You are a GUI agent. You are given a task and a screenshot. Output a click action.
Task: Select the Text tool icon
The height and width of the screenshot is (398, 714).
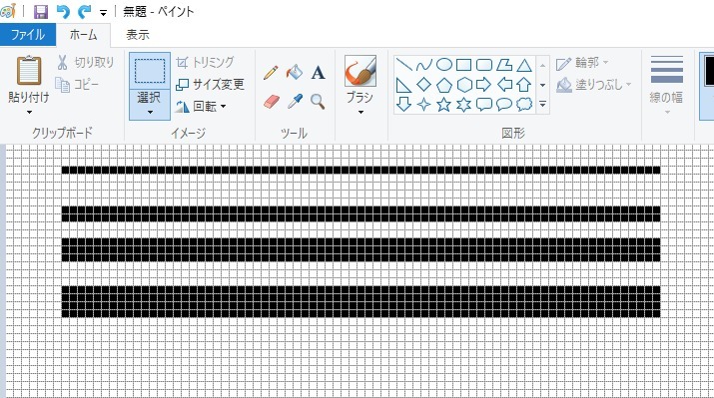tap(318, 73)
